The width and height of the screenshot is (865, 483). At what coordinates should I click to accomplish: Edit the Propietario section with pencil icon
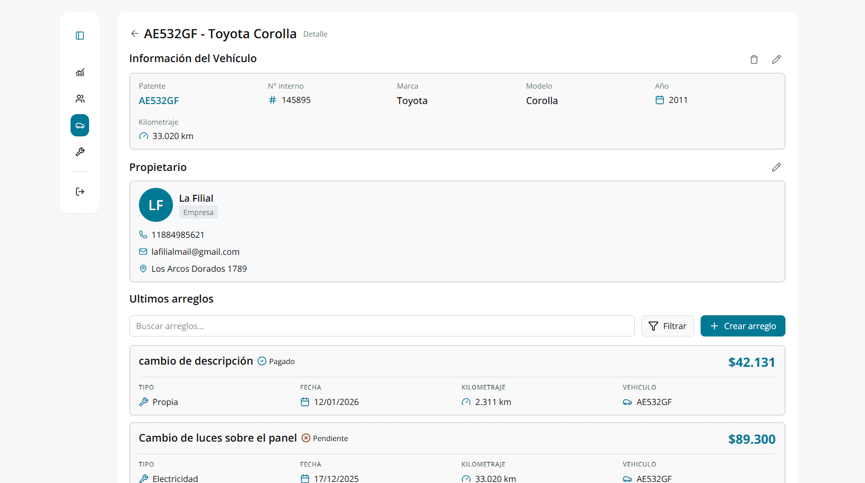[776, 167]
